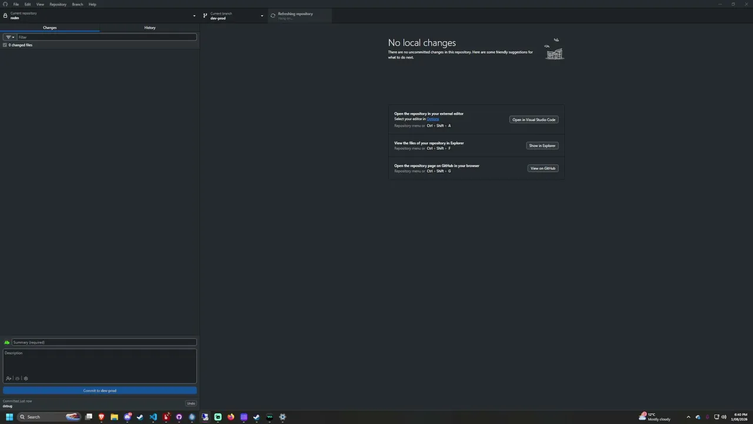Screen dimensions: 753x424
Task: Click the View on GitHub button
Action: coord(543,168)
